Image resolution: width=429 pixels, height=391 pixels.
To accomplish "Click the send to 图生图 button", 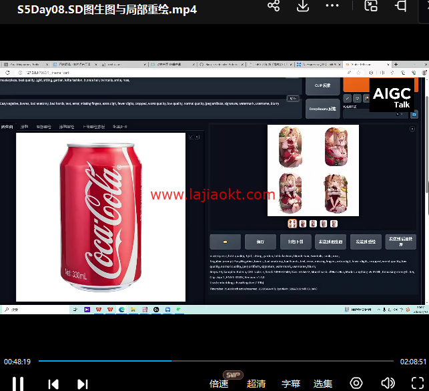I will [x=330, y=242].
